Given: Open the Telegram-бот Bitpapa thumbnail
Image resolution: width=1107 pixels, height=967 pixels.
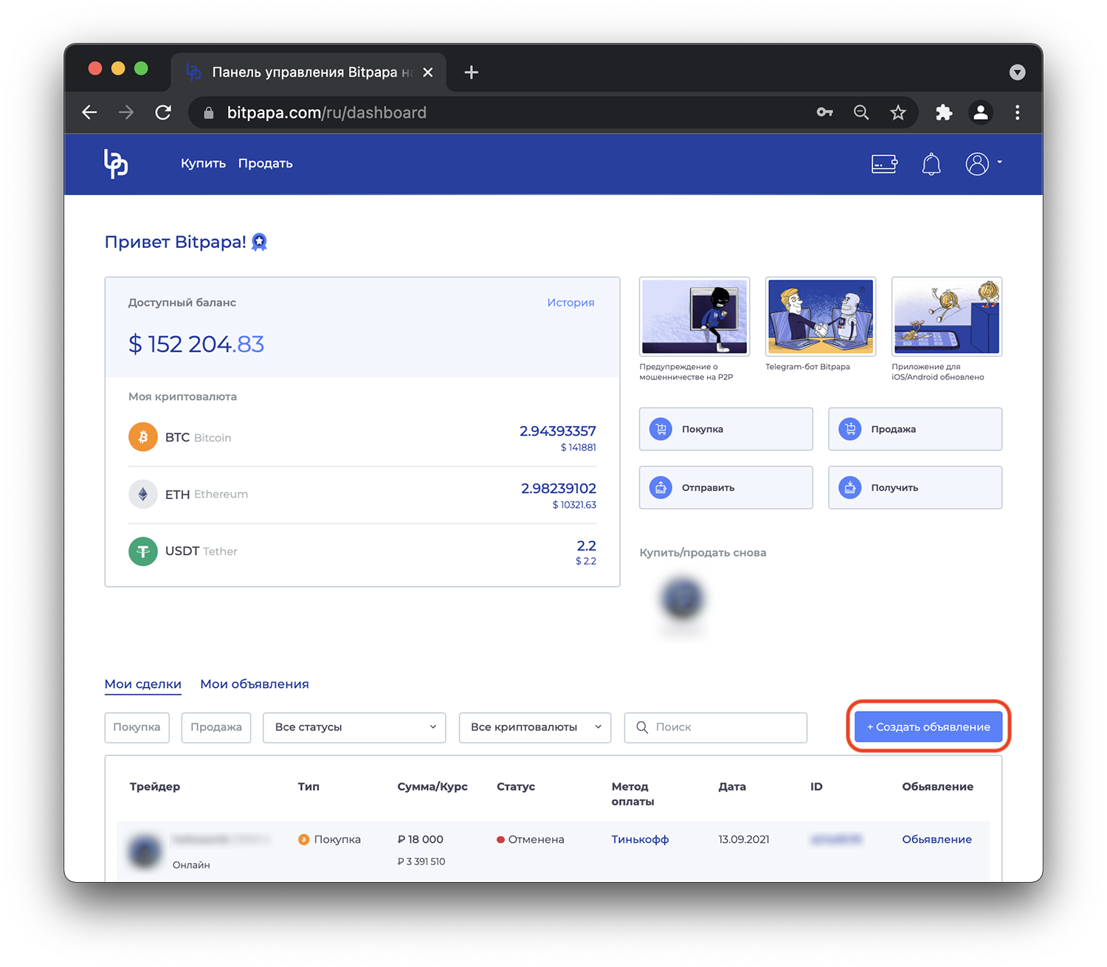Looking at the screenshot, I should point(821,317).
